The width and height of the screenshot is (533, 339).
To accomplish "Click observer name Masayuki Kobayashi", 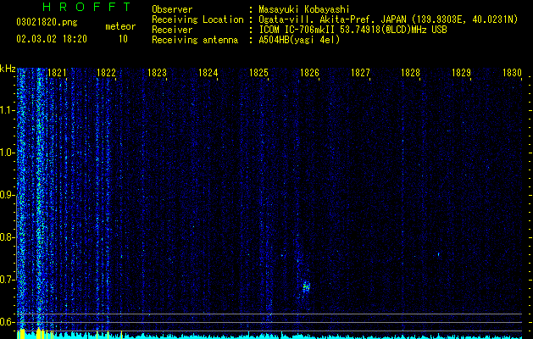I will [303, 9].
